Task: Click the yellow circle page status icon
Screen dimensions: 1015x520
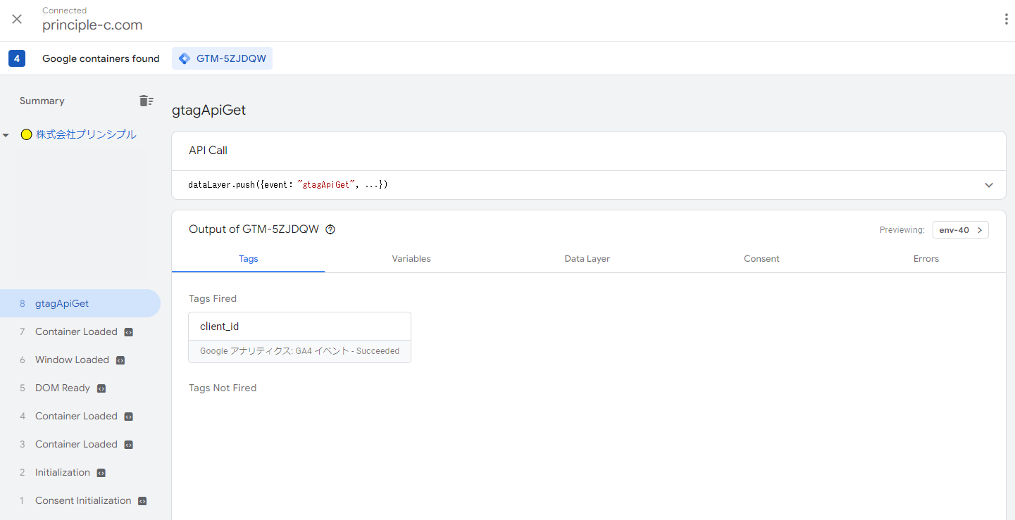Action: coord(26,135)
